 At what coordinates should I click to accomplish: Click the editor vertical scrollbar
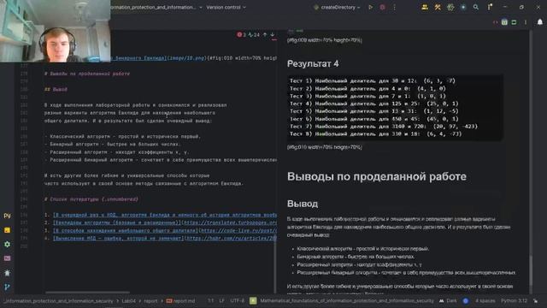coord(275,267)
